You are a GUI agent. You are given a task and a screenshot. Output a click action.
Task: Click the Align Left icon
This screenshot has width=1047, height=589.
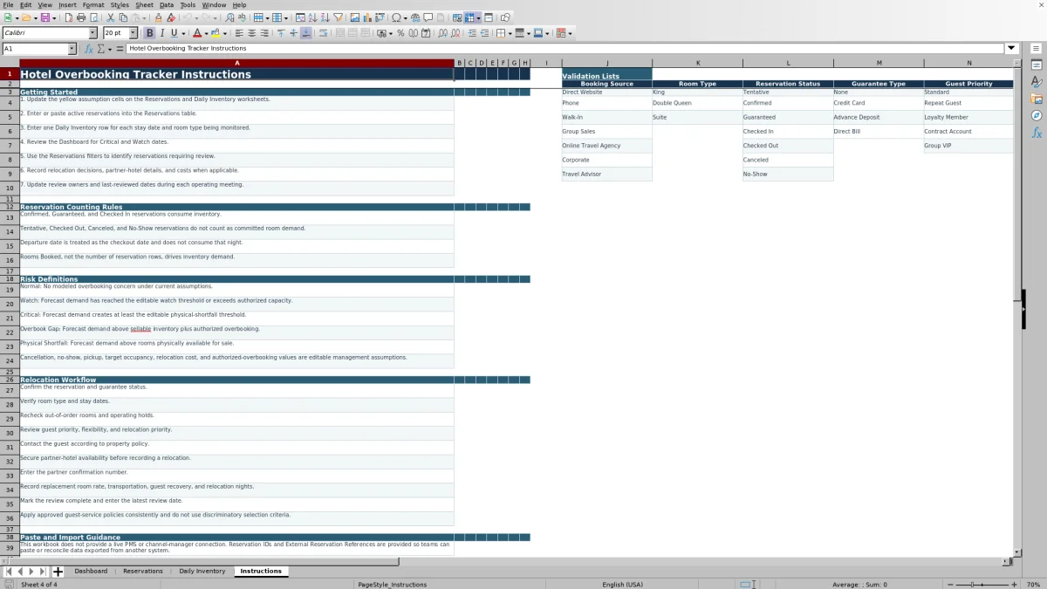[x=239, y=33]
